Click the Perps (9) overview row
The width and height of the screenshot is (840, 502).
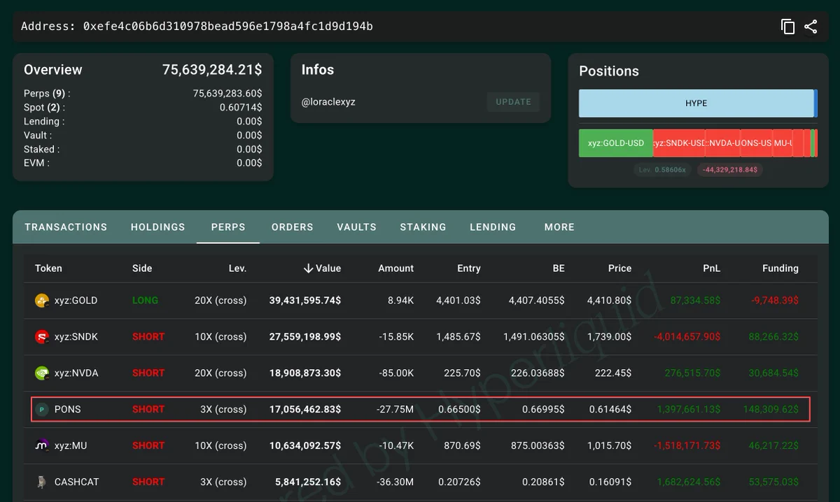[143, 94]
